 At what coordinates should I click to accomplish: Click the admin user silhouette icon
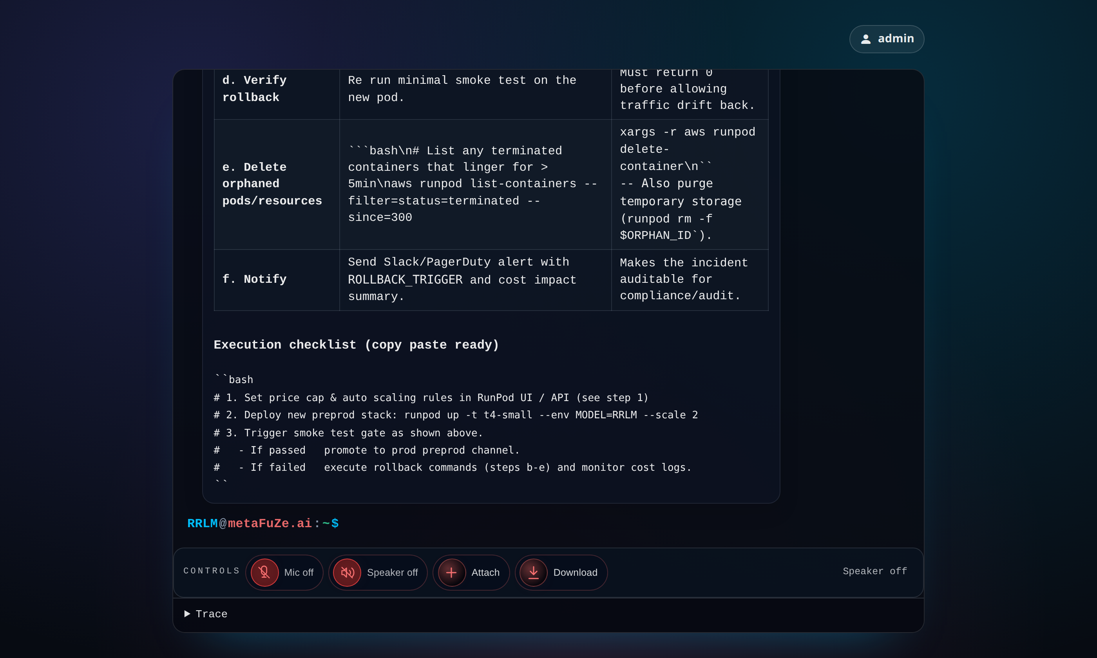pos(865,39)
